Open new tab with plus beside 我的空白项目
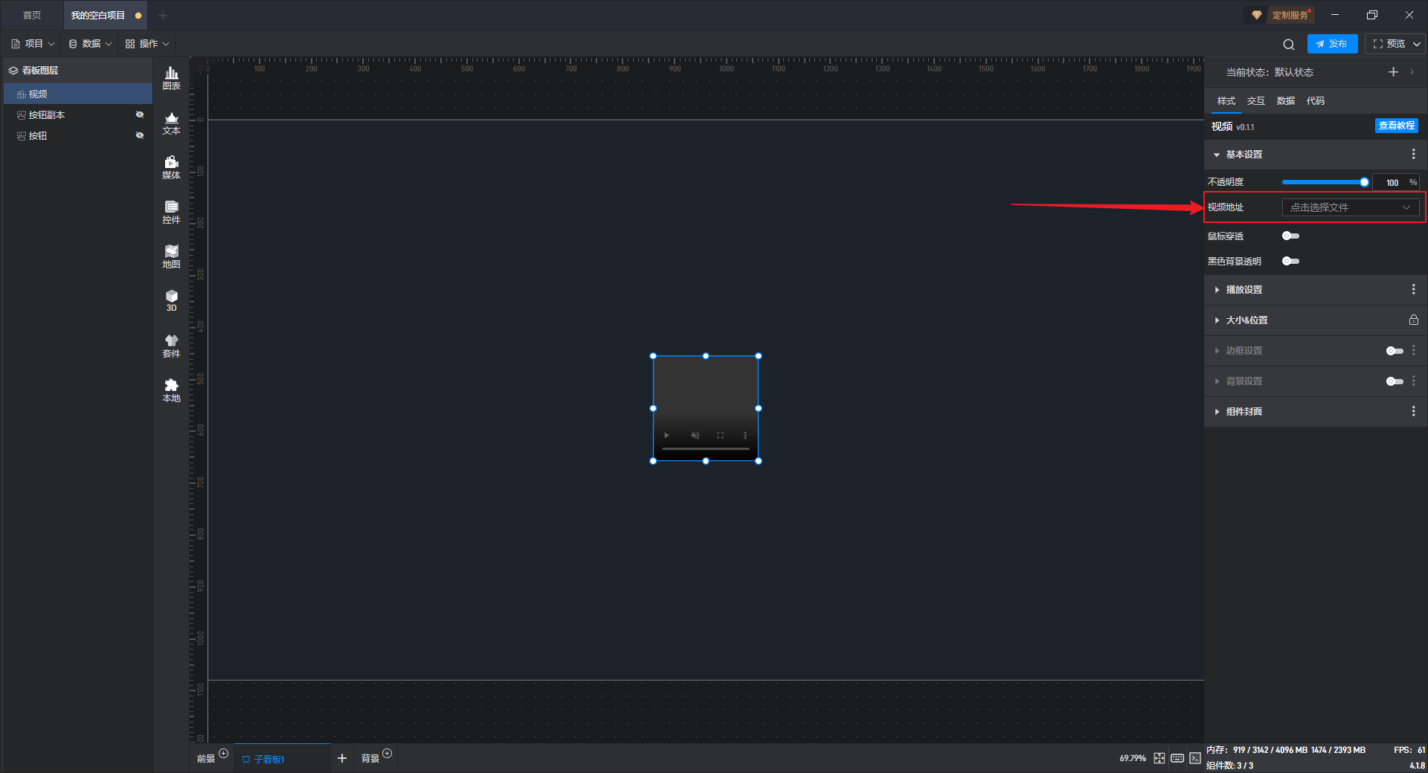The image size is (1428, 773). click(163, 15)
